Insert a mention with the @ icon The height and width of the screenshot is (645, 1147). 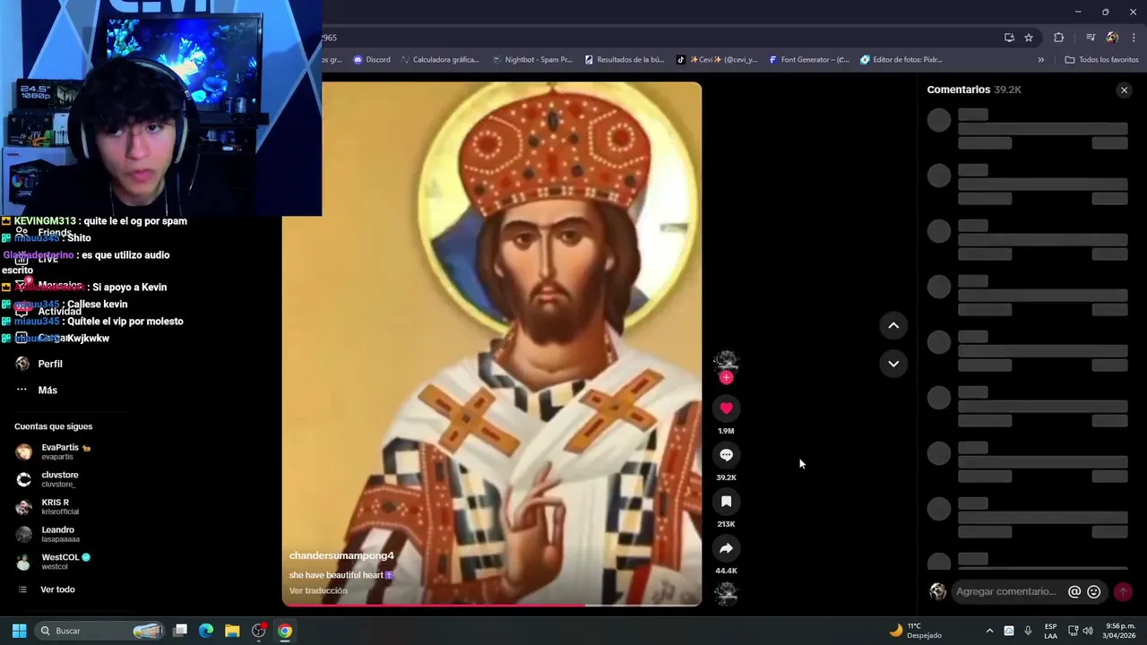[x=1074, y=592]
